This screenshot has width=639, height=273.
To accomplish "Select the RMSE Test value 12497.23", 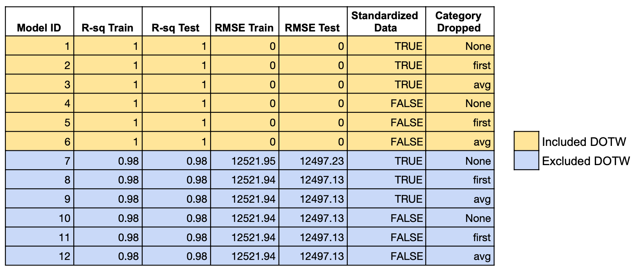I will [322, 161].
